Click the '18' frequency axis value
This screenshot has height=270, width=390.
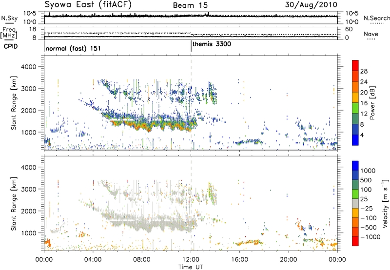(33, 29)
